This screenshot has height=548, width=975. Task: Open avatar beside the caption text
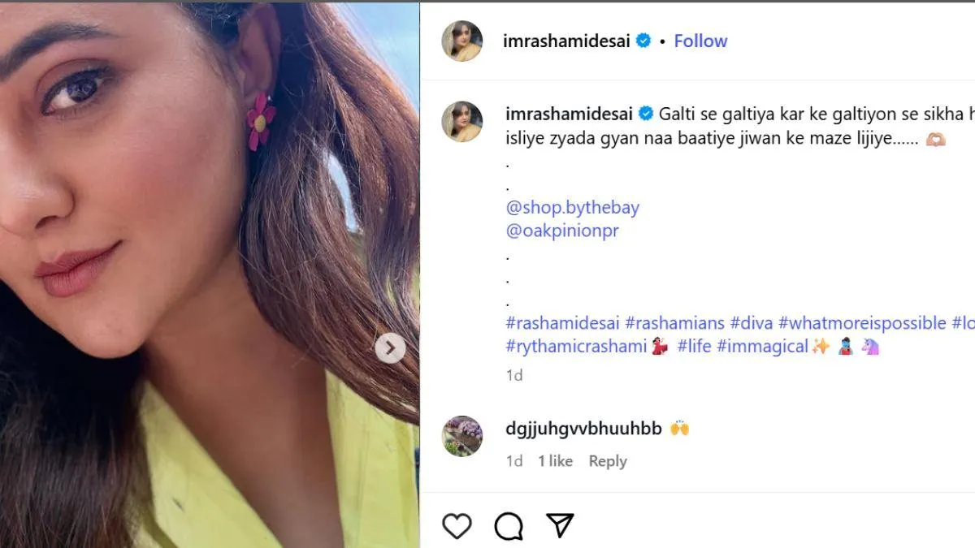[x=461, y=122]
